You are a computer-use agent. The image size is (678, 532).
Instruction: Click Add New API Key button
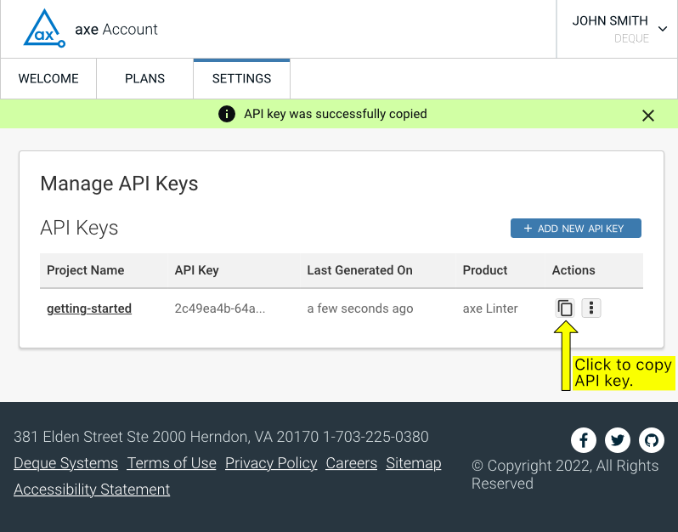(x=575, y=229)
